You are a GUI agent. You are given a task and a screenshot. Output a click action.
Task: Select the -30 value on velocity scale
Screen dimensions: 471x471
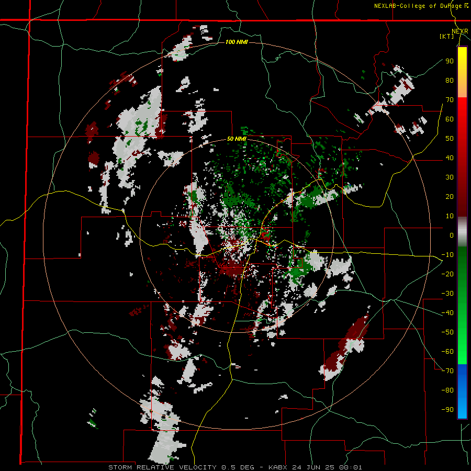(447, 294)
